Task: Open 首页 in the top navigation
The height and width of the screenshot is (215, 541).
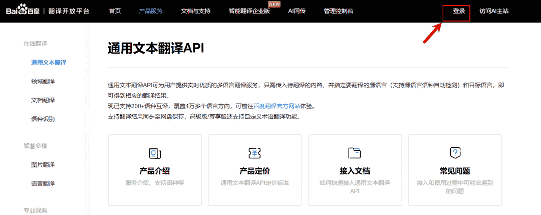Action: 115,11
